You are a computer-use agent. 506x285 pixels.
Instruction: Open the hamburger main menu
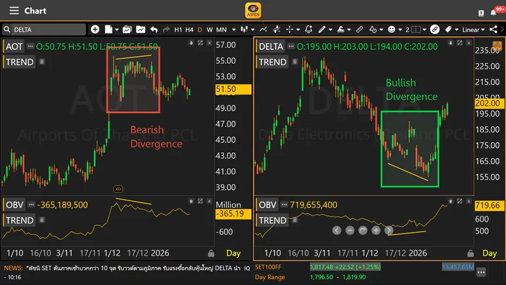(x=14, y=11)
